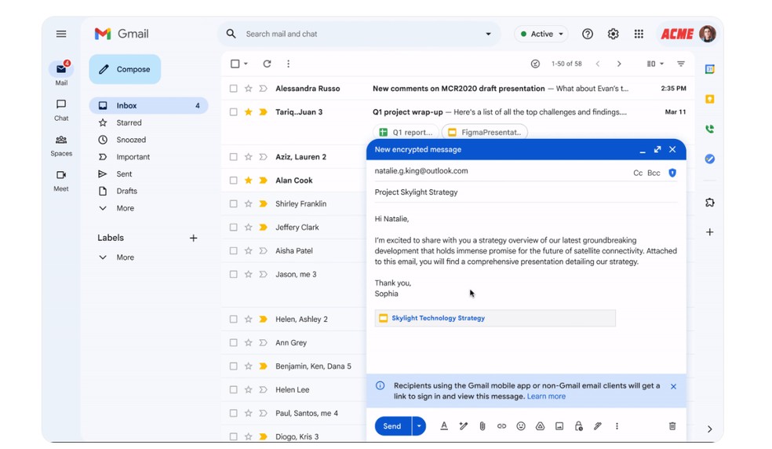The image size is (772, 449).
Task: Open formatting options text icon
Action: 444,426
